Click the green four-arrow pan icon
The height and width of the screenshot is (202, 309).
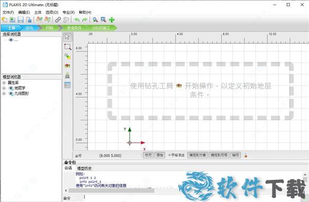(112, 20)
